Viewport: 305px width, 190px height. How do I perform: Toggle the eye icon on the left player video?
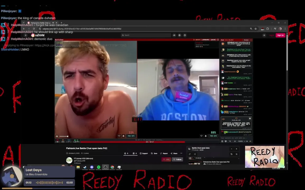57,136
